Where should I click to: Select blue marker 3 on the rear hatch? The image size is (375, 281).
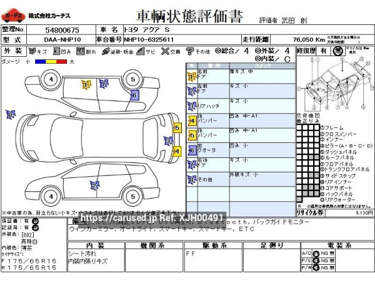(168, 141)
